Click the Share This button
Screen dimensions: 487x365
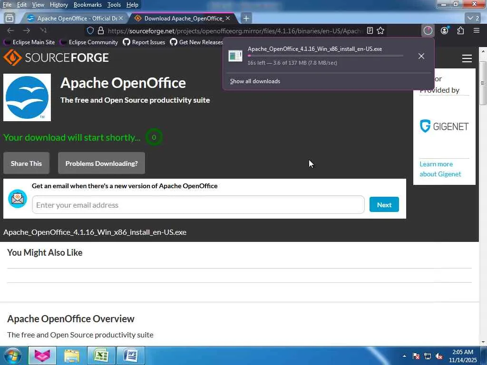click(27, 163)
